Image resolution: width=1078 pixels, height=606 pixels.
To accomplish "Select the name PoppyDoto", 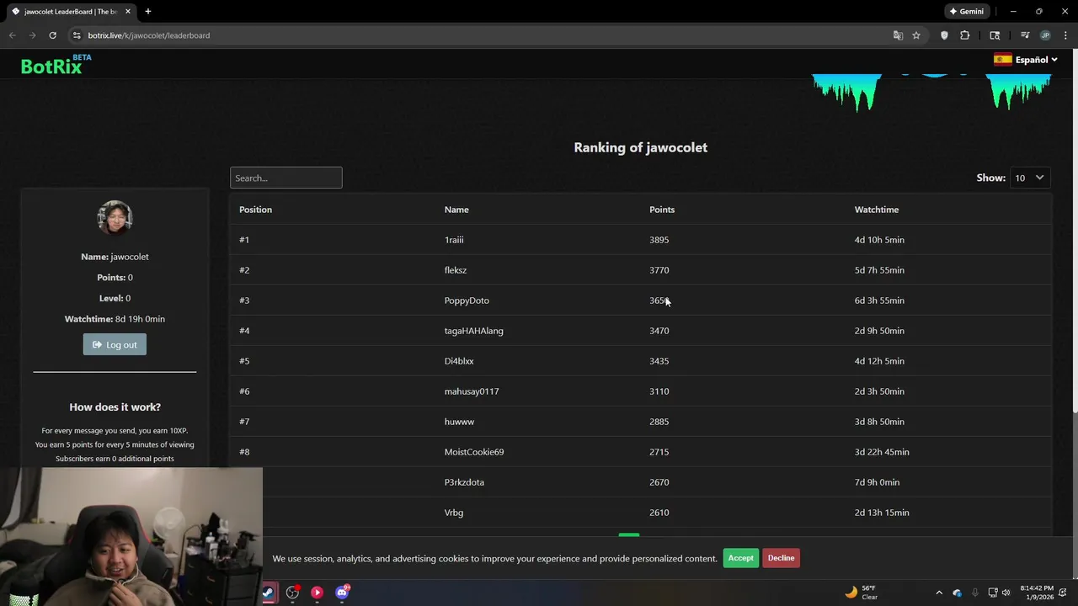I will coord(467,300).
